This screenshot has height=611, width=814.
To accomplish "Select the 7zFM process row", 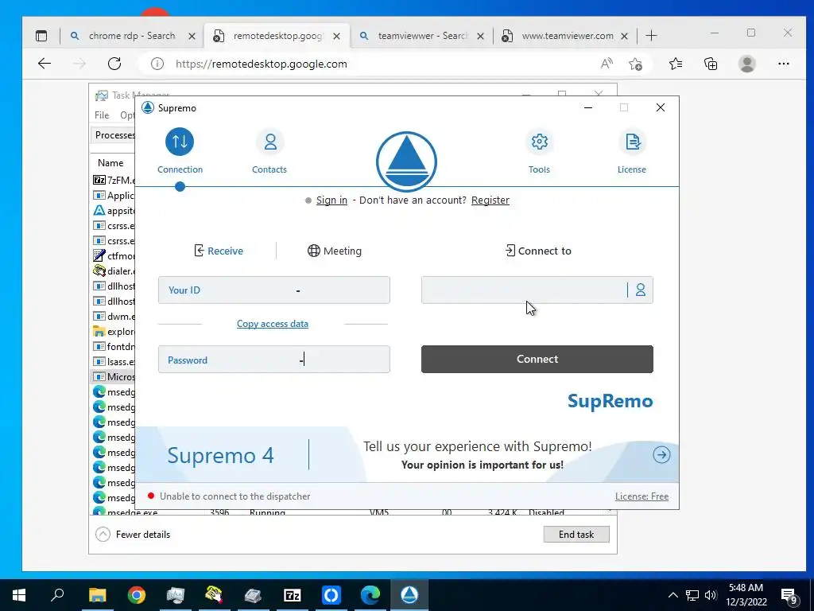I will (x=114, y=180).
